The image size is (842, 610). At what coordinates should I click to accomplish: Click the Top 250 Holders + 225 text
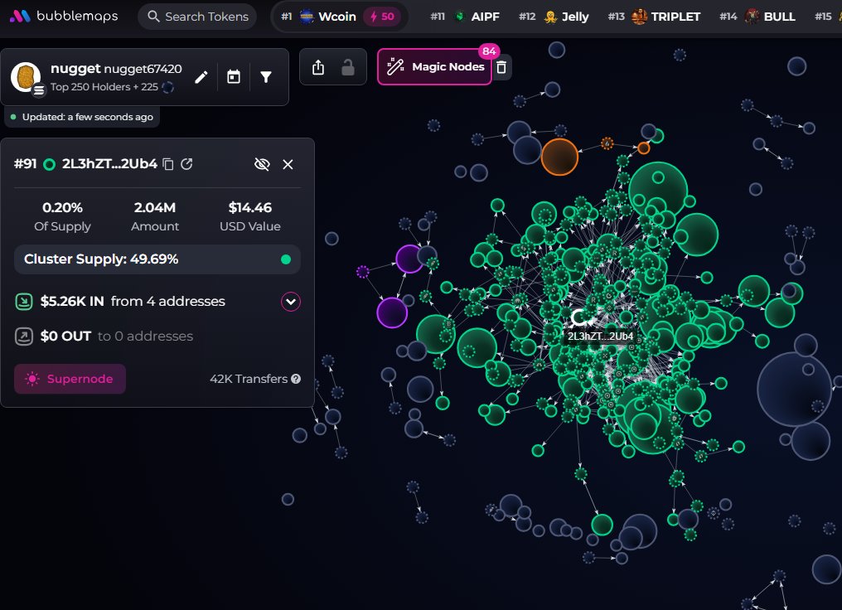pos(104,87)
